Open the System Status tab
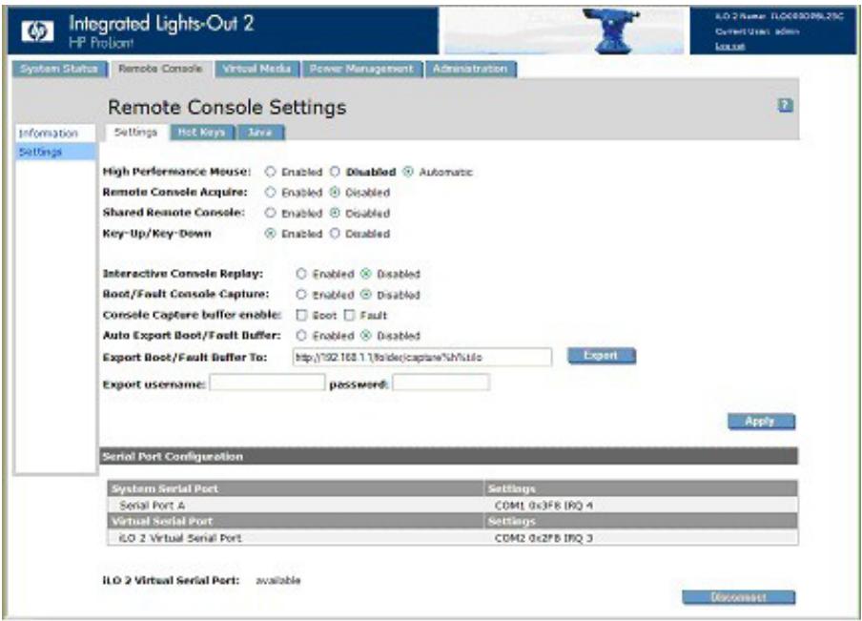 (x=59, y=69)
